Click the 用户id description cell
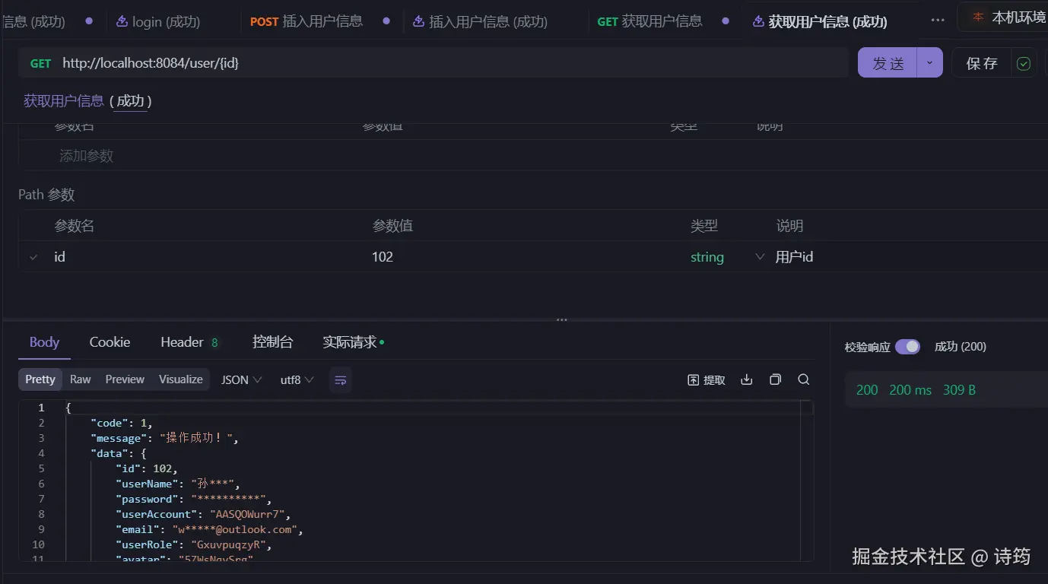The height and width of the screenshot is (584, 1048). (x=794, y=257)
